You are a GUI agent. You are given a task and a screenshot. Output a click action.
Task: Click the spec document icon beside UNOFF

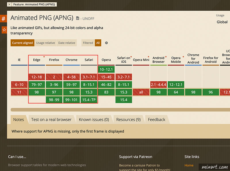click(78, 18)
